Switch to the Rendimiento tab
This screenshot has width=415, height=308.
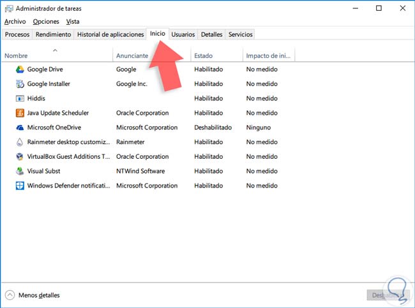[x=53, y=34]
